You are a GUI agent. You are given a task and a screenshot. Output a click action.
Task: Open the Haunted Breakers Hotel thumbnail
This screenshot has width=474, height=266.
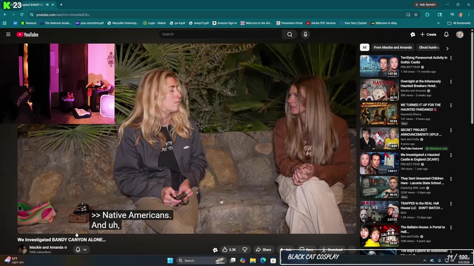tap(379, 89)
